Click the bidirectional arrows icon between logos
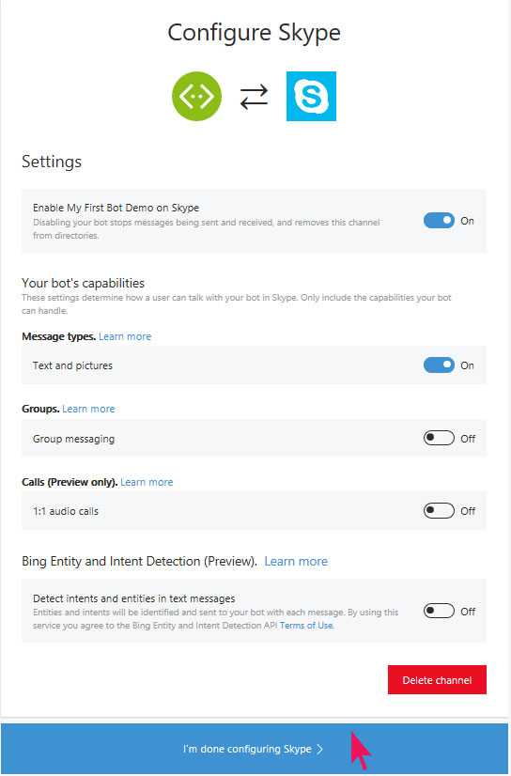 tap(255, 97)
